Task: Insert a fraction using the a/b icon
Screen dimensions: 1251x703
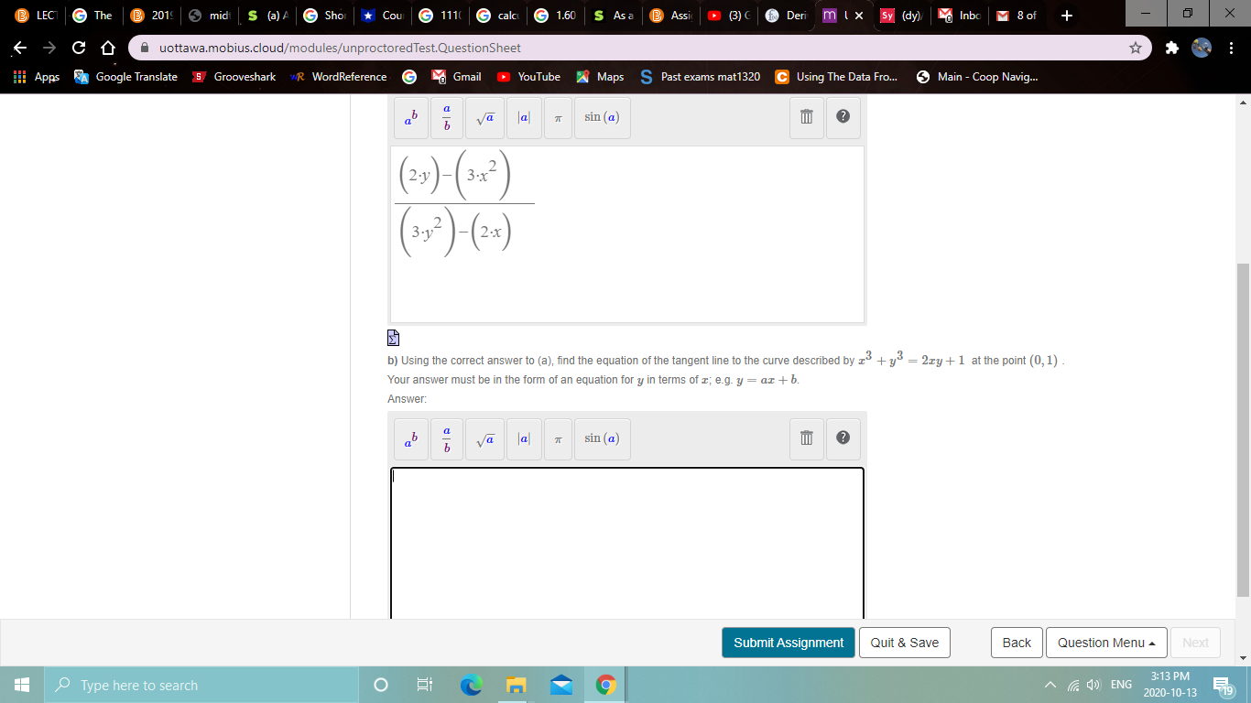Action: click(x=446, y=117)
